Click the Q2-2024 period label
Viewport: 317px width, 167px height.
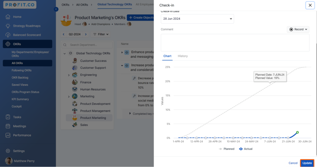point(74,34)
